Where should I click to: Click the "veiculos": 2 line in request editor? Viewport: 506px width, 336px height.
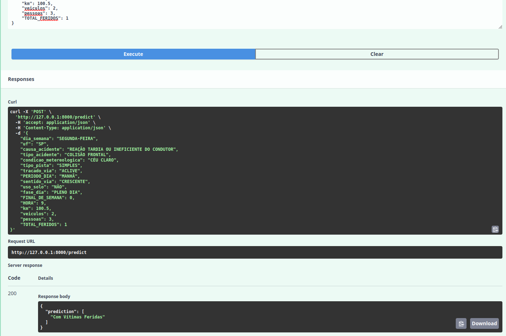click(40, 8)
